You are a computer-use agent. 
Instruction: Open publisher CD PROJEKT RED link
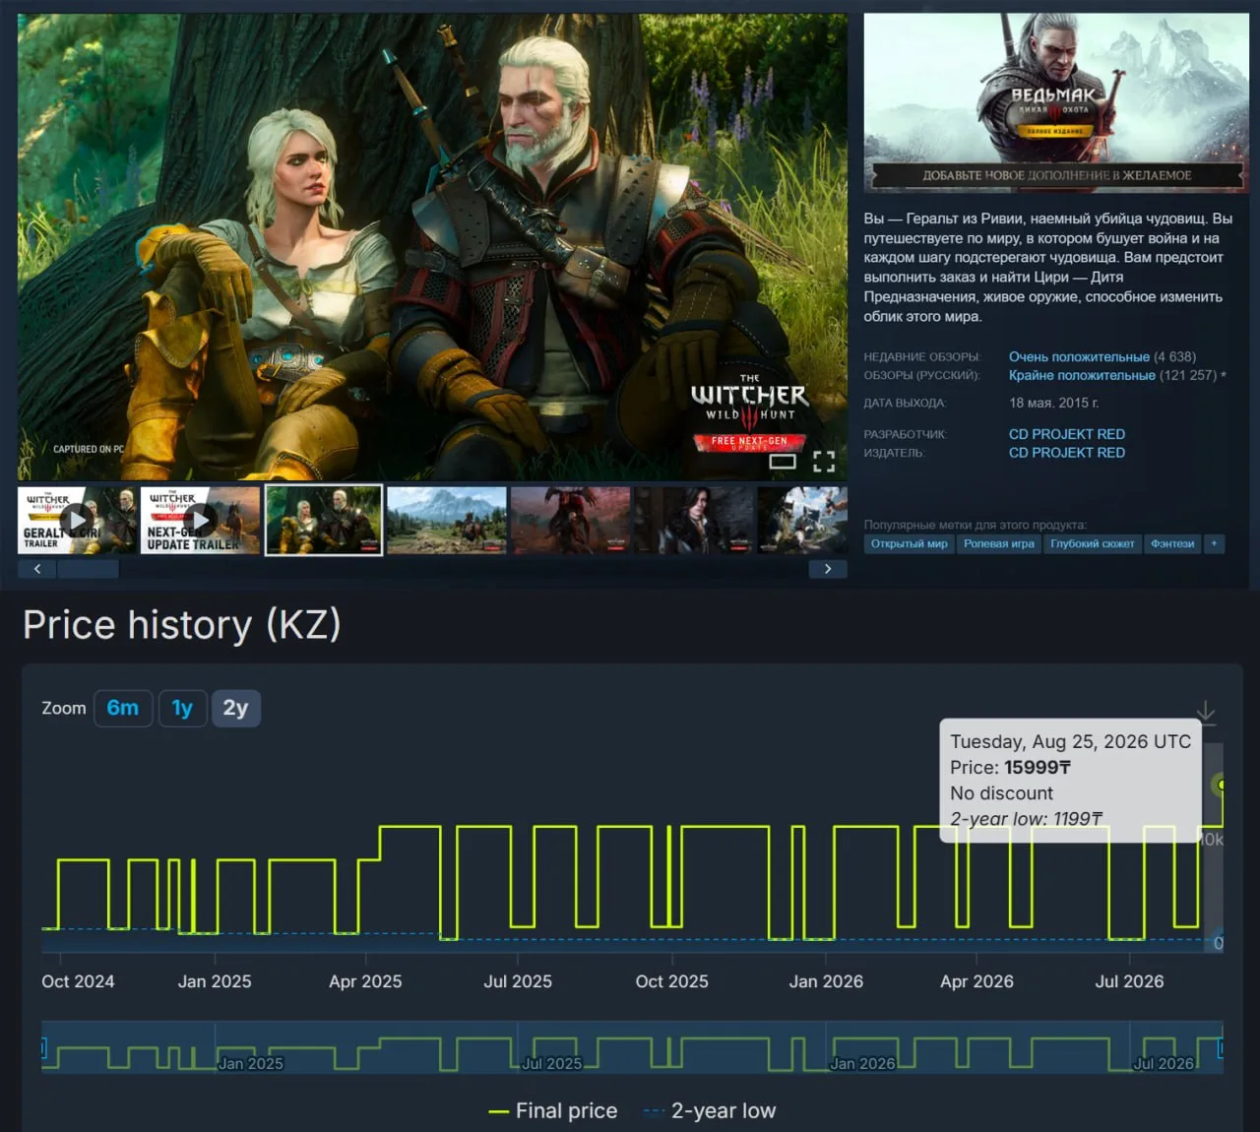[x=1067, y=453]
